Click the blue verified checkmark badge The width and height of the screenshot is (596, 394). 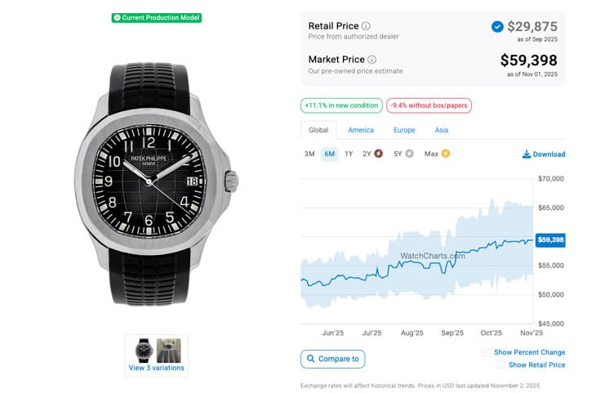[x=497, y=27]
